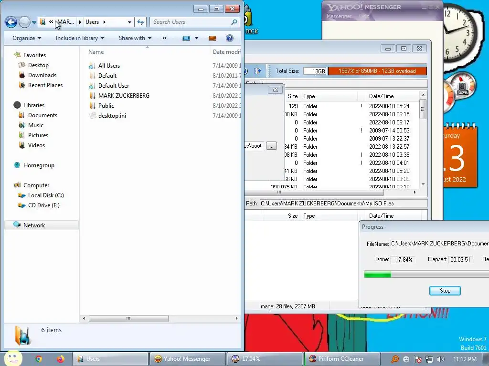The width and height of the screenshot is (489, 366).
Task: Click the Total Size 13GB field
Action: [x=315, y=71]
